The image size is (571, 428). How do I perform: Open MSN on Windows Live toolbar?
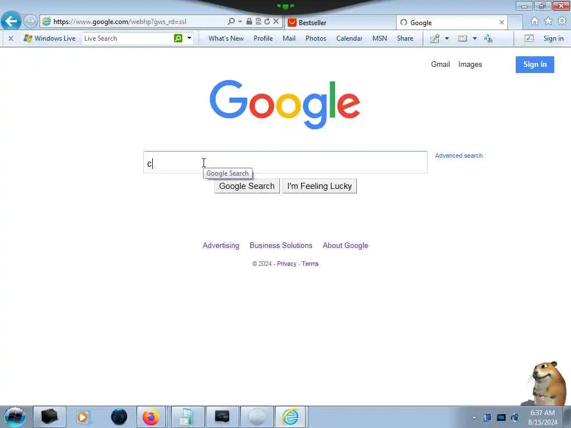point(379,38)
